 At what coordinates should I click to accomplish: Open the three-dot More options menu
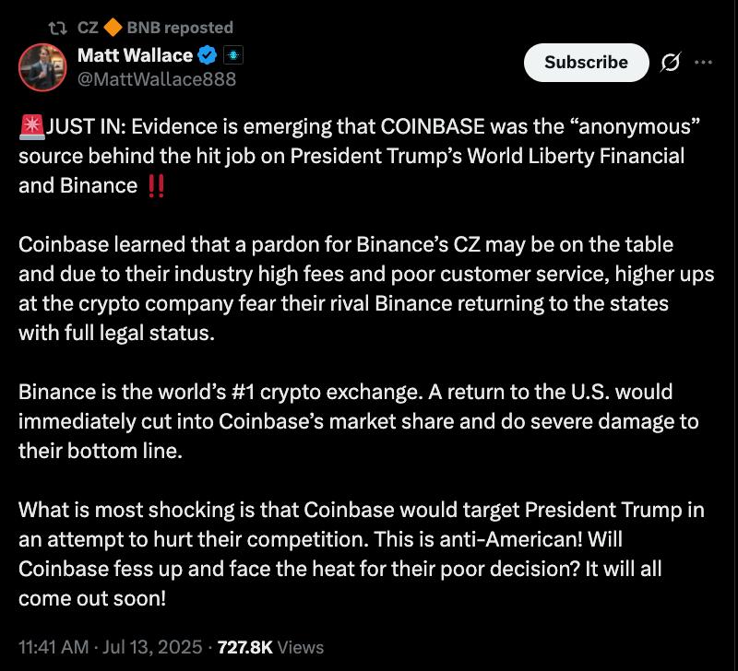pyautogui.click(x=703, y=63)
